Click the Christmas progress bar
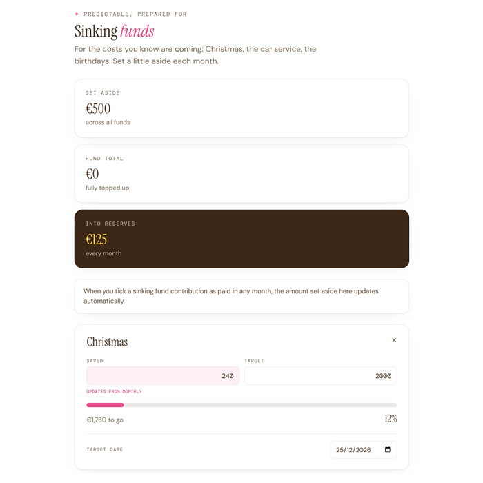The width and height of the screenshot is (483, 483). coord(241,405)
